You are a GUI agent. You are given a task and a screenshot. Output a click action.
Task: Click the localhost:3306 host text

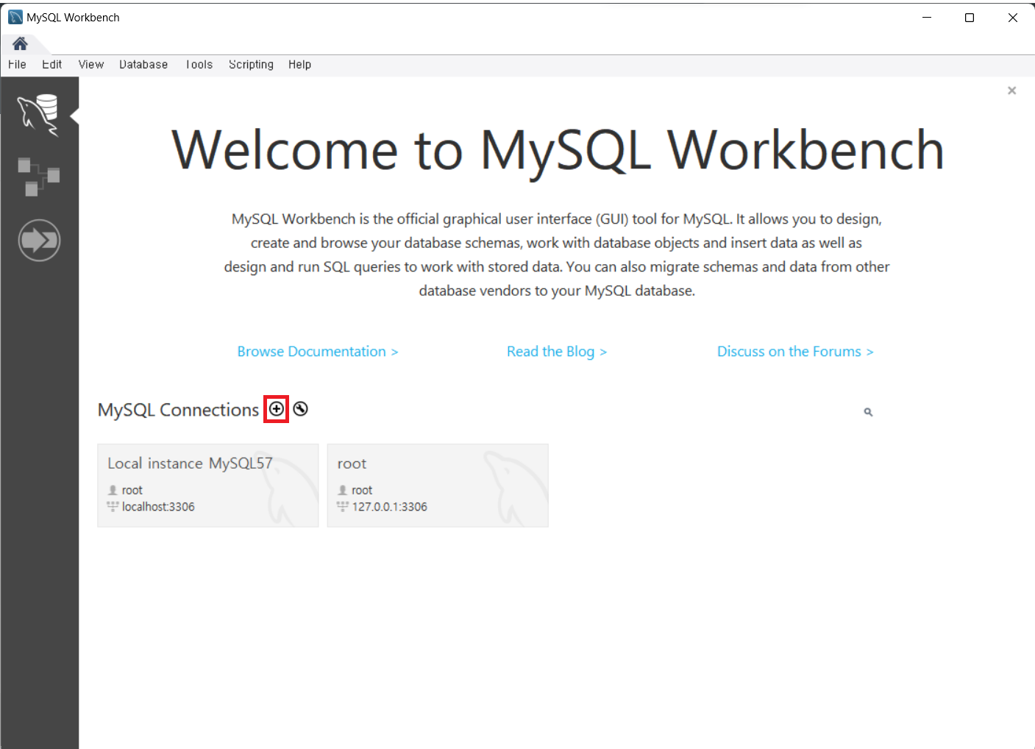coord(158,507)
